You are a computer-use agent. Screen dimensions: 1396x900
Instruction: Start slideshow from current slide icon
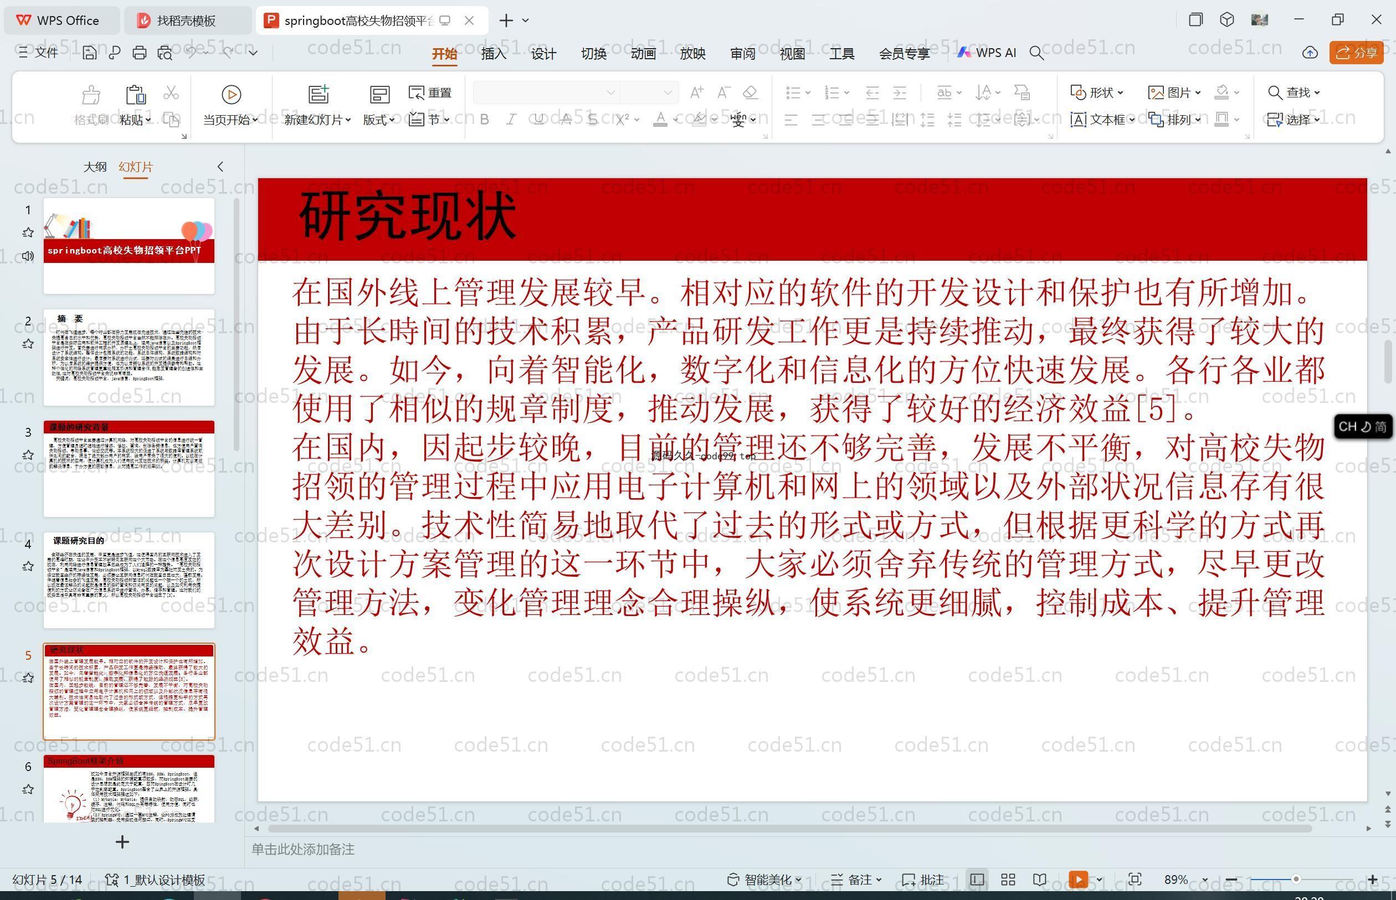[x=231, y=94]
